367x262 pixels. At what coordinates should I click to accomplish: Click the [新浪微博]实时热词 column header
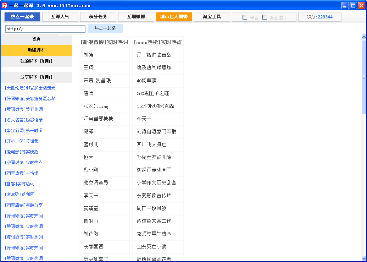pos(104,42)
